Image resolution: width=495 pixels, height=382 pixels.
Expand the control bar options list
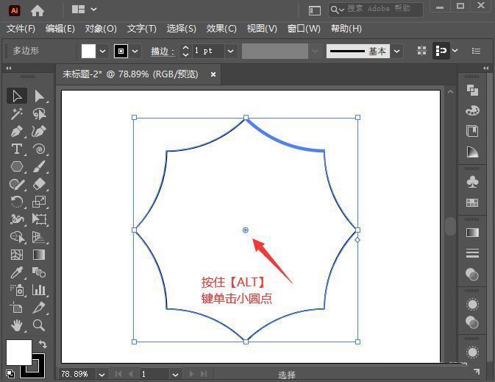(x=476, y=51)
